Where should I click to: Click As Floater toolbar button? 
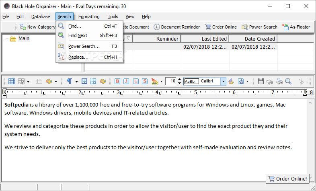[x=296, y=27]
